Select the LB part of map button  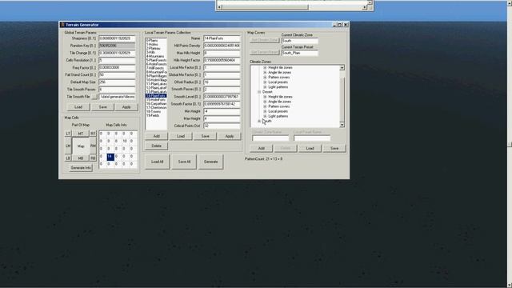coord(68,158)
